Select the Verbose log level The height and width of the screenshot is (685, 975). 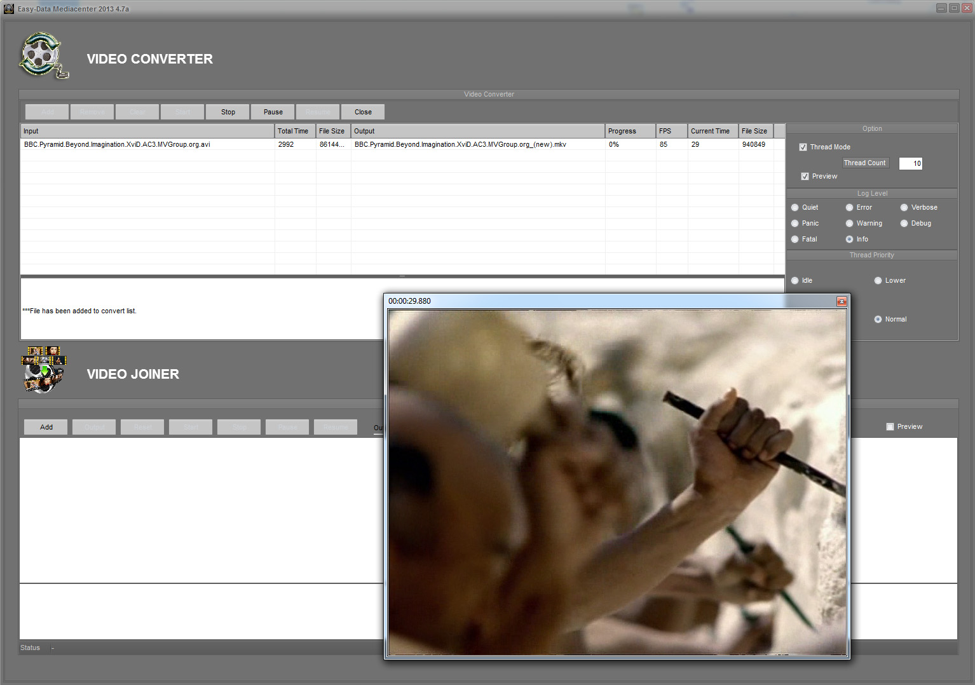pos(904,207)
